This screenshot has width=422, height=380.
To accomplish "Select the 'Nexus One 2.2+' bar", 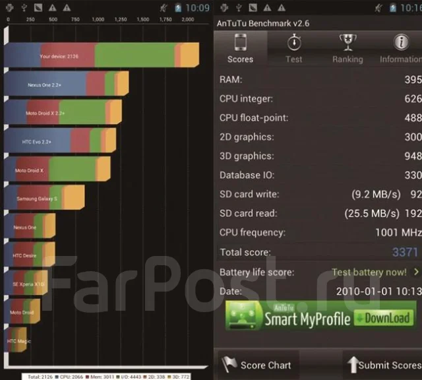I will [66, 84].
